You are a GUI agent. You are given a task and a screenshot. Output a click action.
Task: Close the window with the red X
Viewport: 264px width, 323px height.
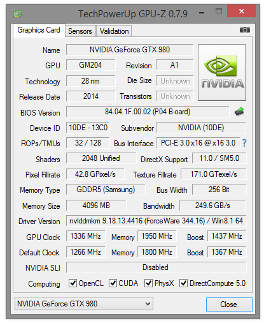tap(241, 11)
